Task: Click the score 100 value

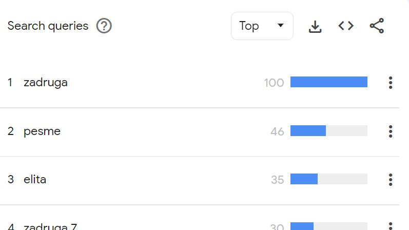Action: coord(274,83)
